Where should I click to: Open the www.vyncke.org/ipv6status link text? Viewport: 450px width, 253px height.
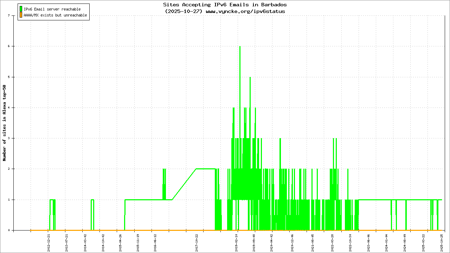(x=245, y=11)
